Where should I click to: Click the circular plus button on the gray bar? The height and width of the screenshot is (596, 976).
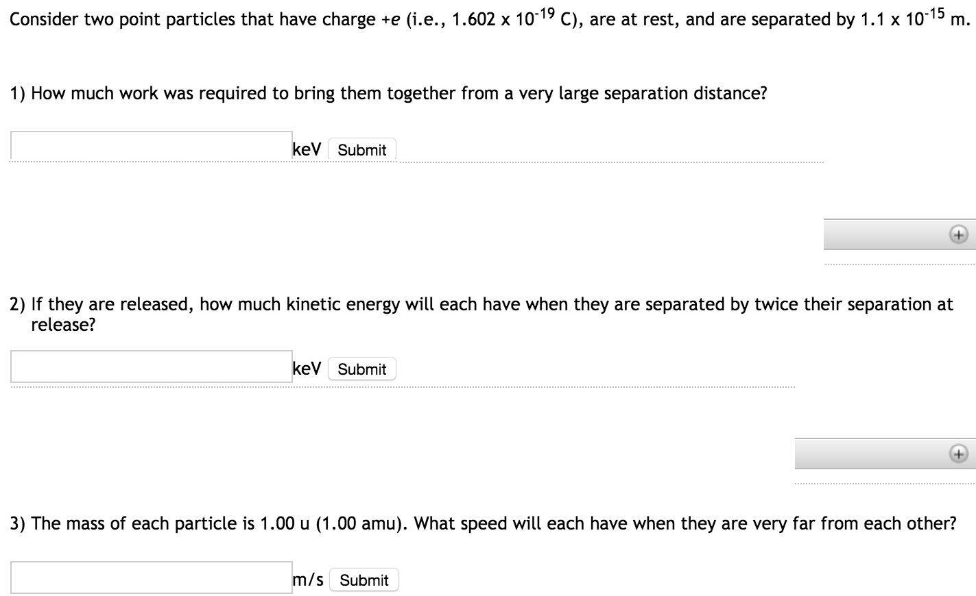tap(957, 234)
